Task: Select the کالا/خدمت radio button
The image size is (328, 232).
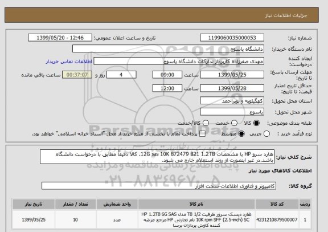Action: (206, 123)
